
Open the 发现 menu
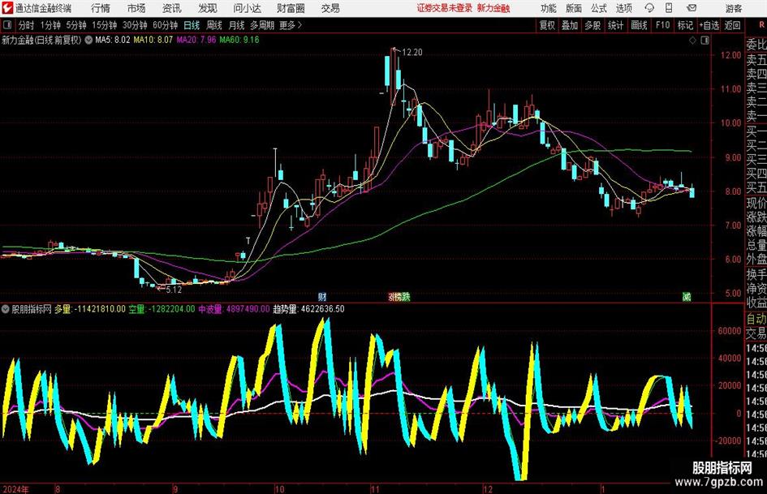(208, 8)
